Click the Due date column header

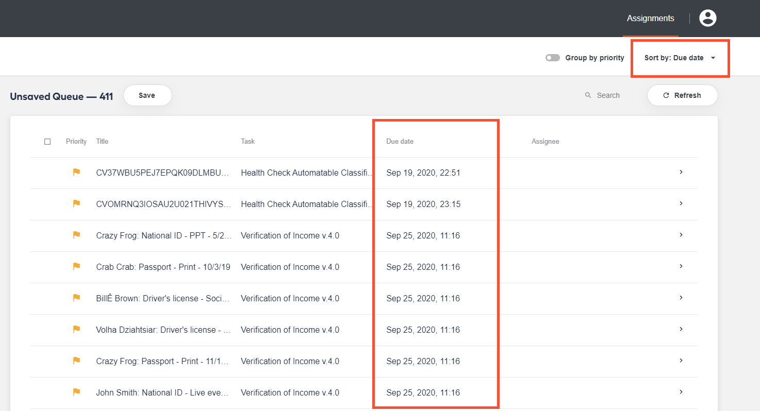400,141
